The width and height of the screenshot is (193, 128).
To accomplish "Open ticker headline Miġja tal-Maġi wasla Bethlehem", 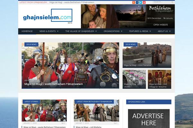I will (72, 2).
